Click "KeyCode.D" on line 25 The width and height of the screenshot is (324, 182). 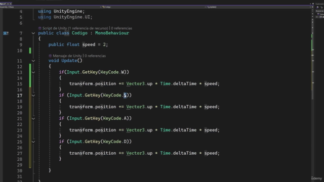(x=115, y=142)
